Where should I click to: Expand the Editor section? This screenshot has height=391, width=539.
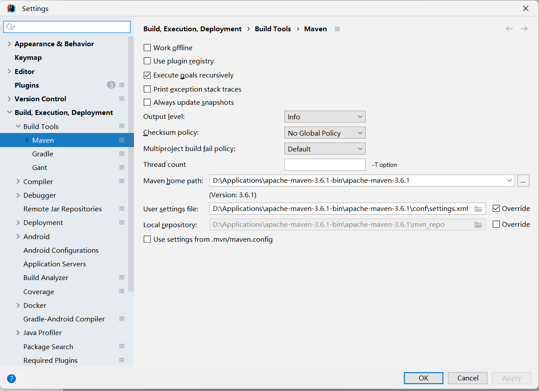pyautogui.click(x=9, y=71)
